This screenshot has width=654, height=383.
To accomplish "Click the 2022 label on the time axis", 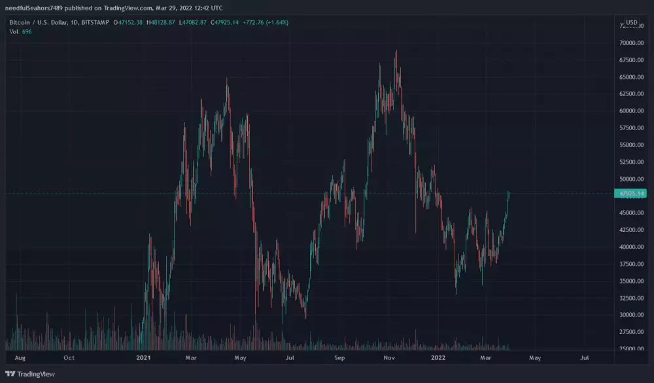I will click(x=439, y=358).
